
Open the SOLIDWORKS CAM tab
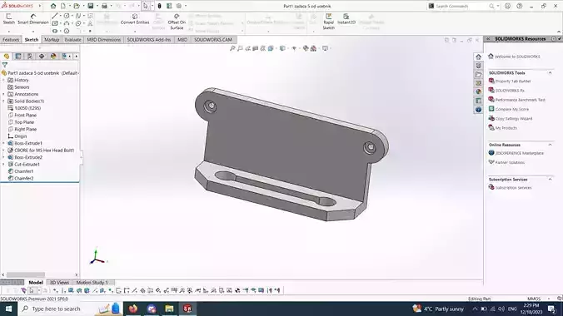tap(213, 40)
